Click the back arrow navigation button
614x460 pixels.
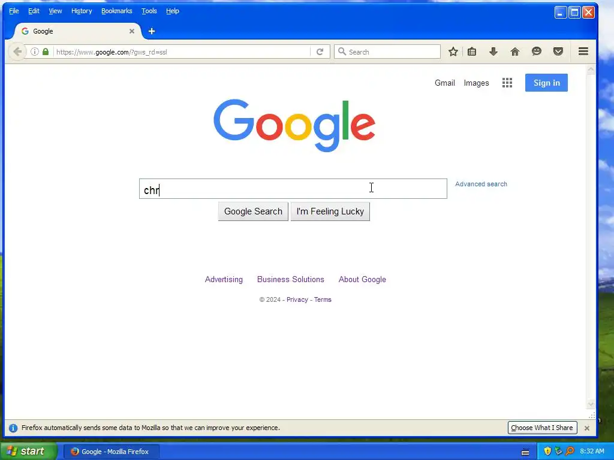point(17,52)
